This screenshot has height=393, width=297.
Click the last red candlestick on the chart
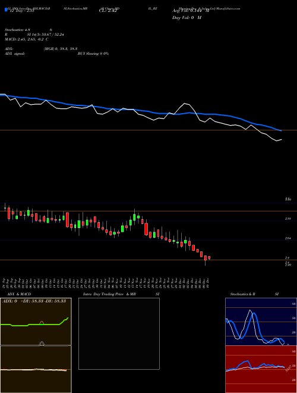coord(209,257)
